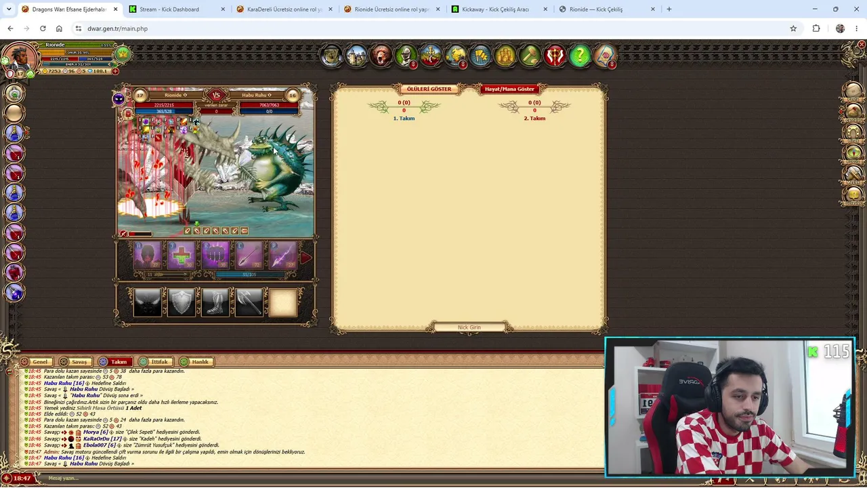Viewport: 867px width, 488px height.
Task: Use the green cross healing skill
Action: coord(182,256)
